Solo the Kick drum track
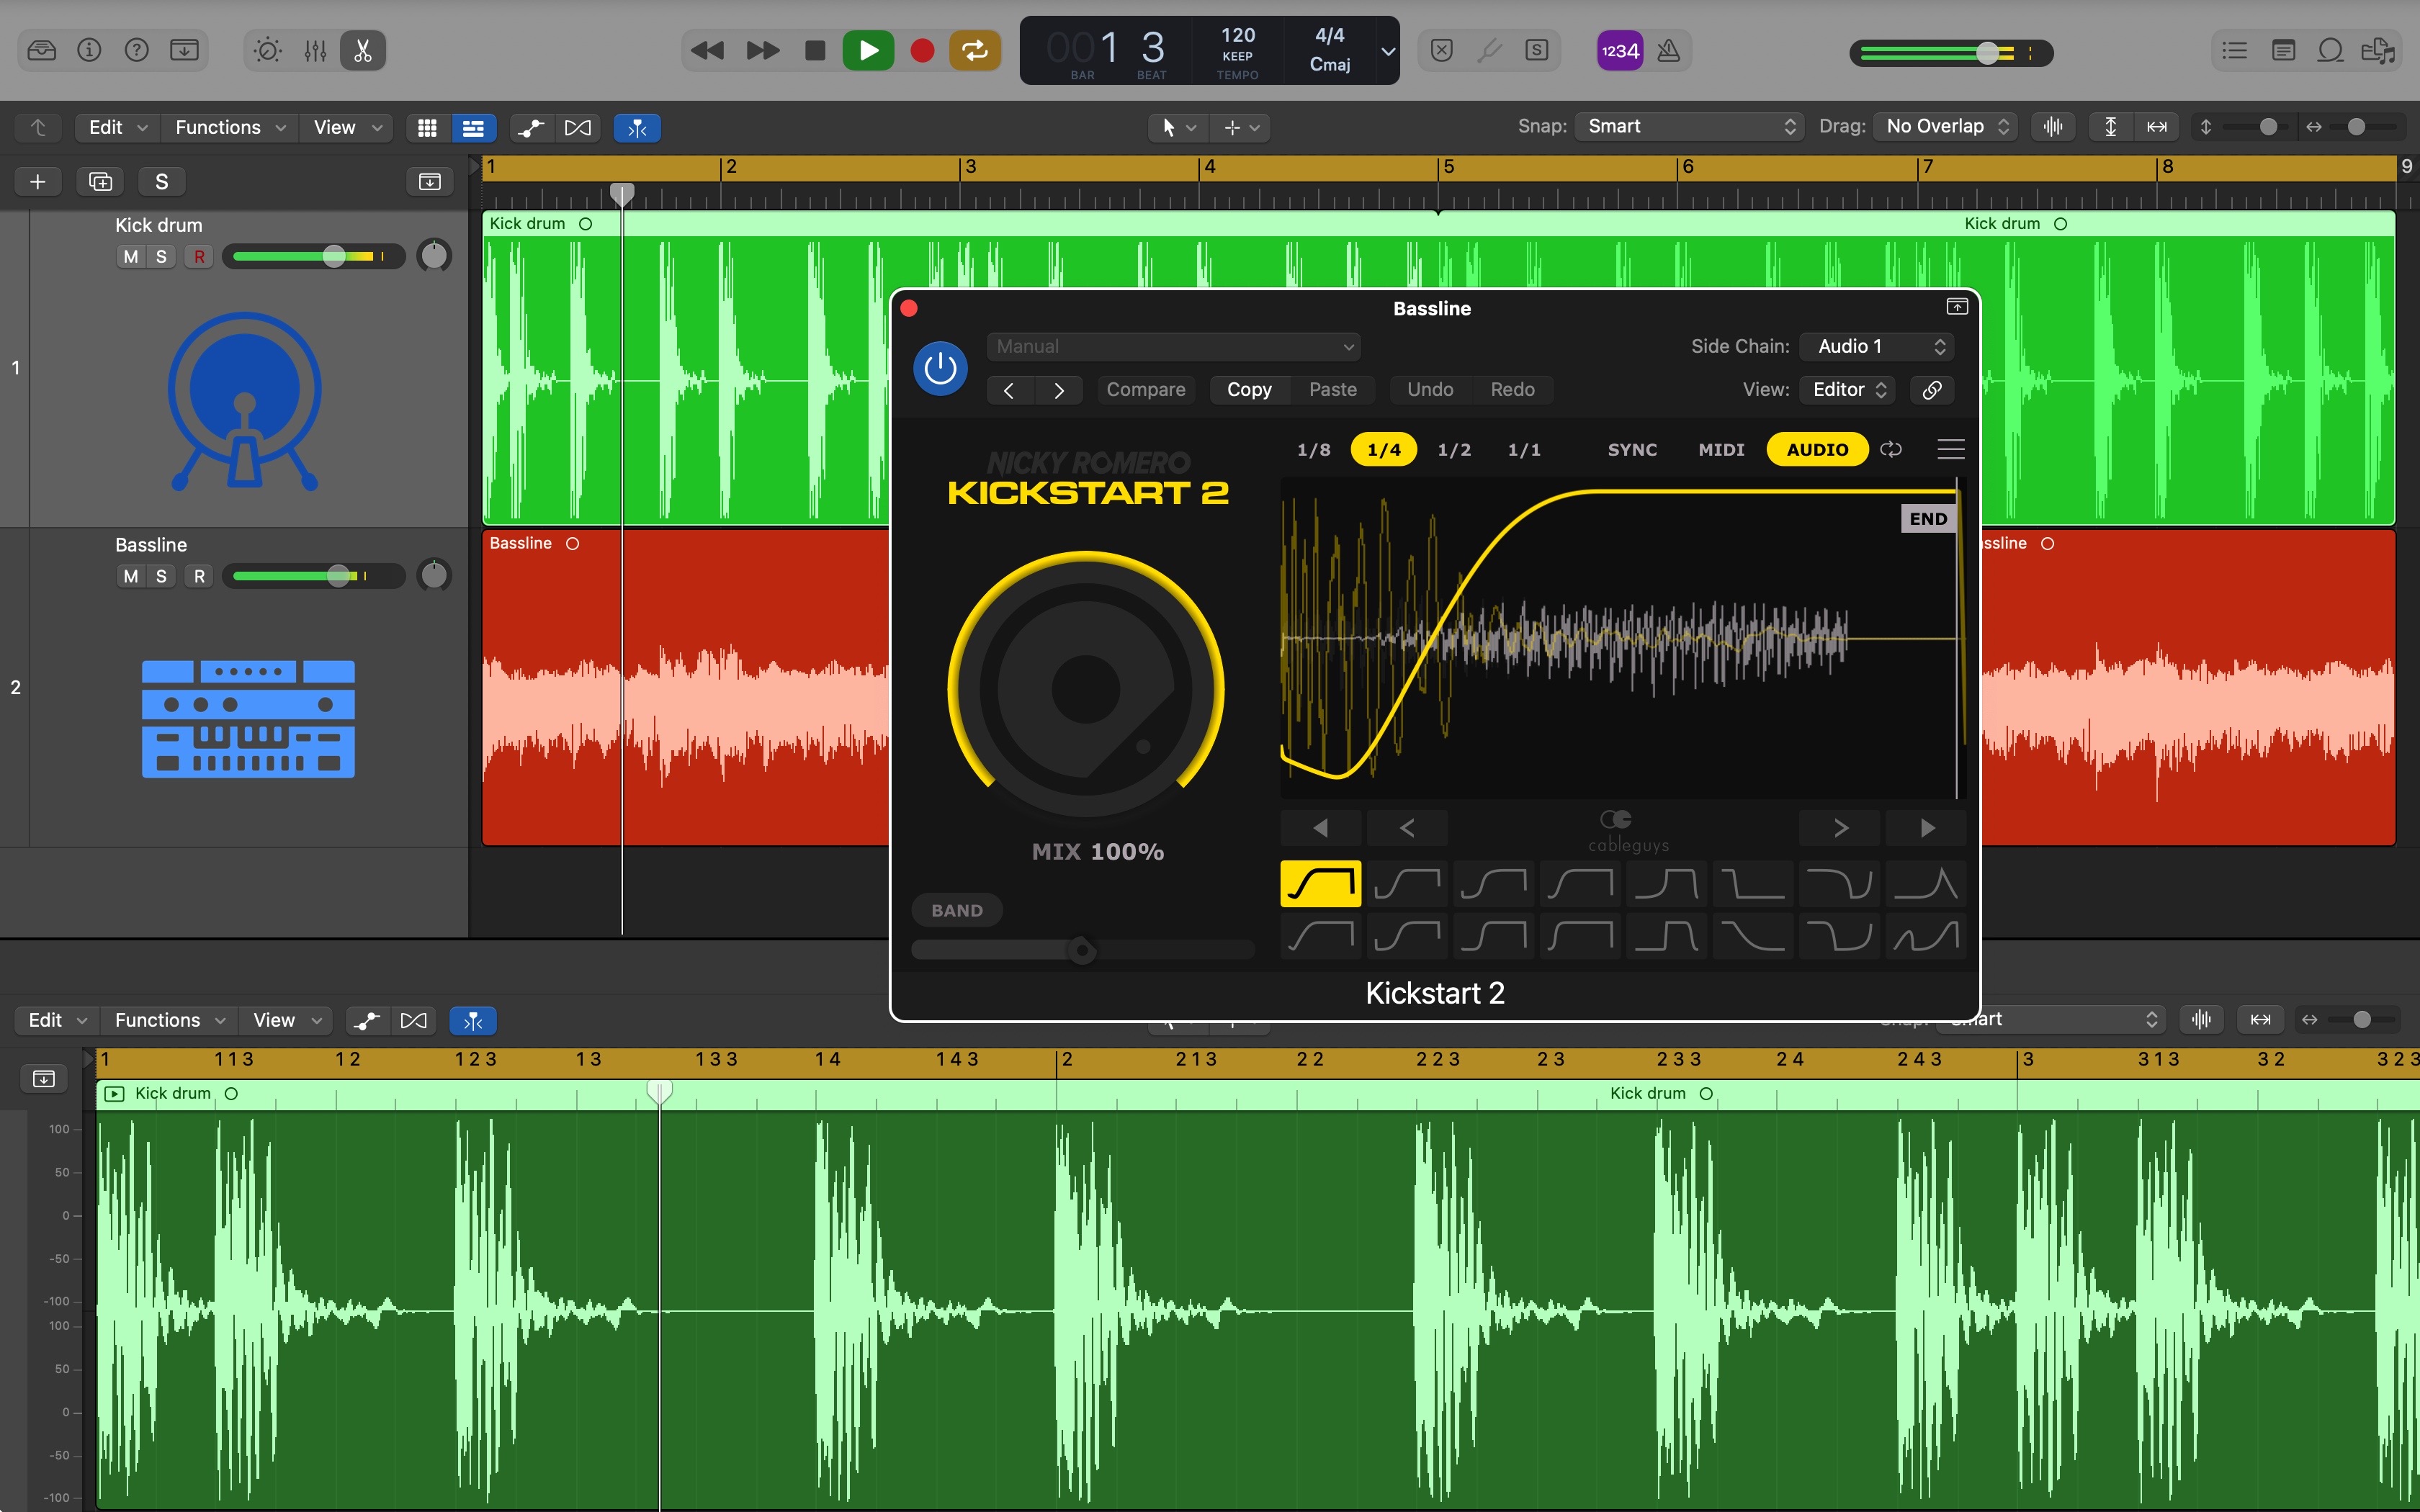This screenshot has width=2420, height=1512. (x=161, y=256)
